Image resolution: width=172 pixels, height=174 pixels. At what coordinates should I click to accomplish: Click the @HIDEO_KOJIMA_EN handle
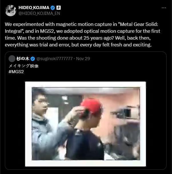pyautogui.click(x=39, y=13)
